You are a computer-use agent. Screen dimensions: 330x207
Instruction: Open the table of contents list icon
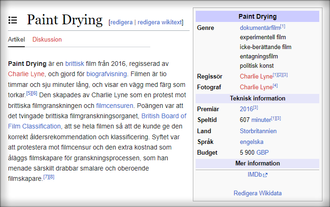click(x=13, y=20)
